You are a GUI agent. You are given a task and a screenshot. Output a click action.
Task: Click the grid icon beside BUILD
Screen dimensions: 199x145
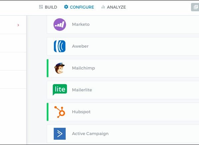41,7
